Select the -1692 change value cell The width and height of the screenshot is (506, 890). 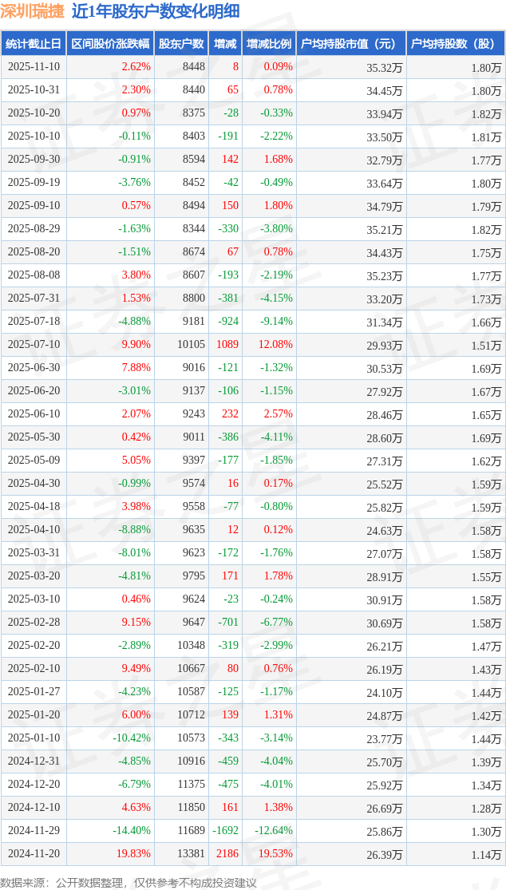tap(226, 831)
